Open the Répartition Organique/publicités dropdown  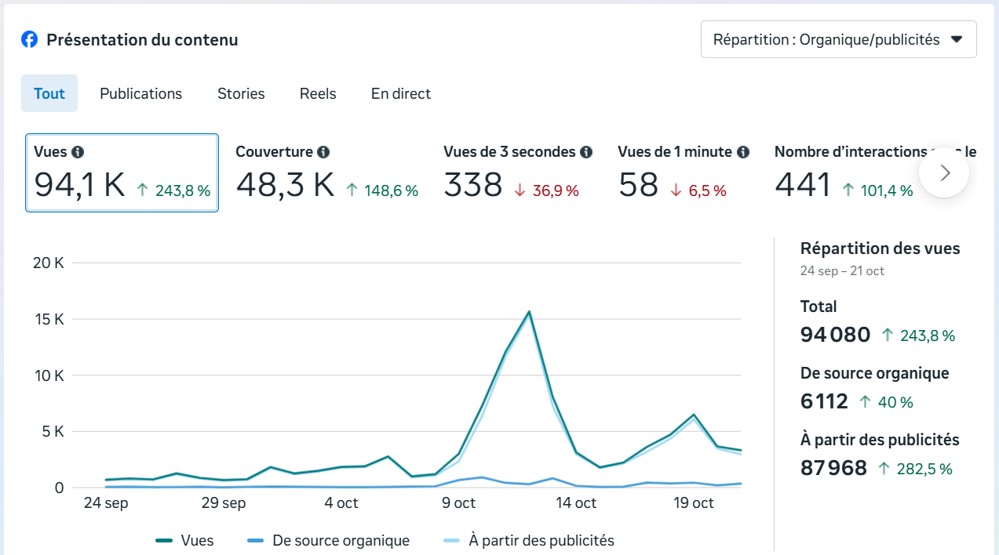pyautogui.click(x=838, y=39)
